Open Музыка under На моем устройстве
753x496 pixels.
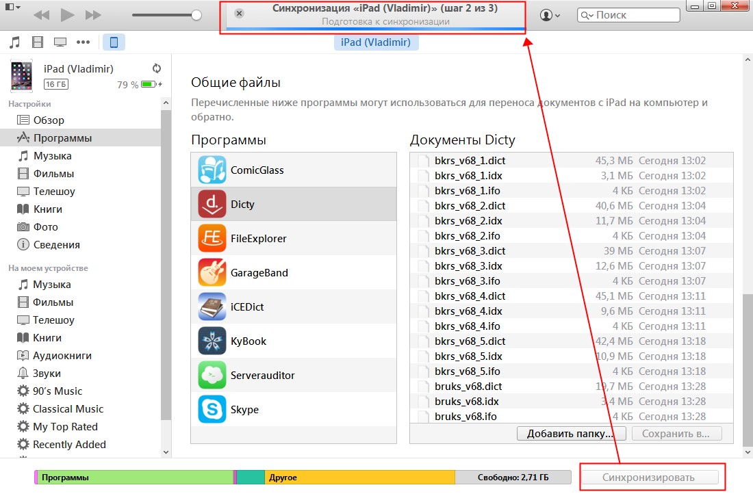tap(81, 284)
